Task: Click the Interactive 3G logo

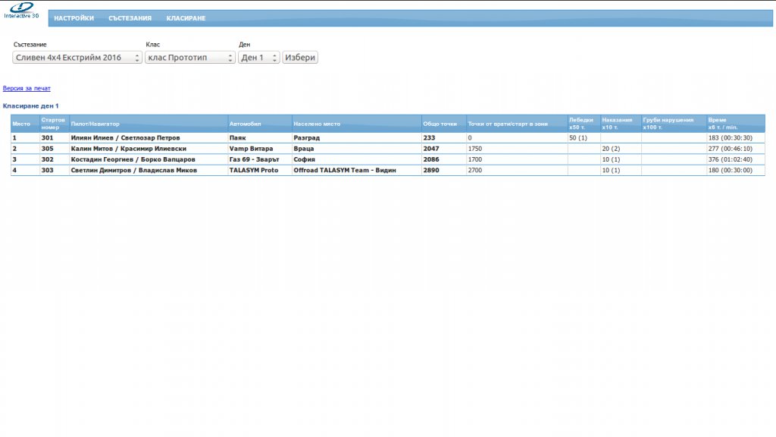Action: [21, 11]
